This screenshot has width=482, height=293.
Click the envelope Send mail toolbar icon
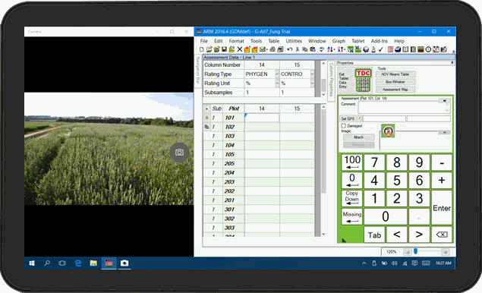point(262,49)
